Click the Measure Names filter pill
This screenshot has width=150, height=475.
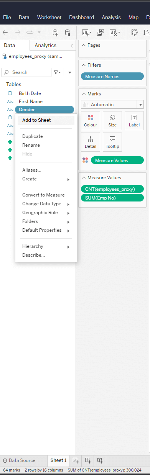click(112, 77)
